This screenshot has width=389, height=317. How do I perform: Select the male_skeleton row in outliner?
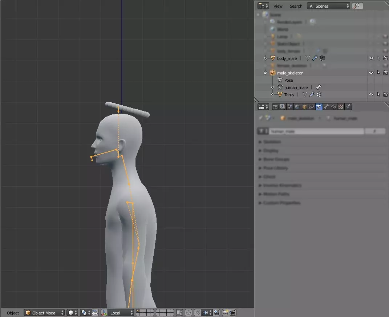pyautogui.click(x=290, y=73)
